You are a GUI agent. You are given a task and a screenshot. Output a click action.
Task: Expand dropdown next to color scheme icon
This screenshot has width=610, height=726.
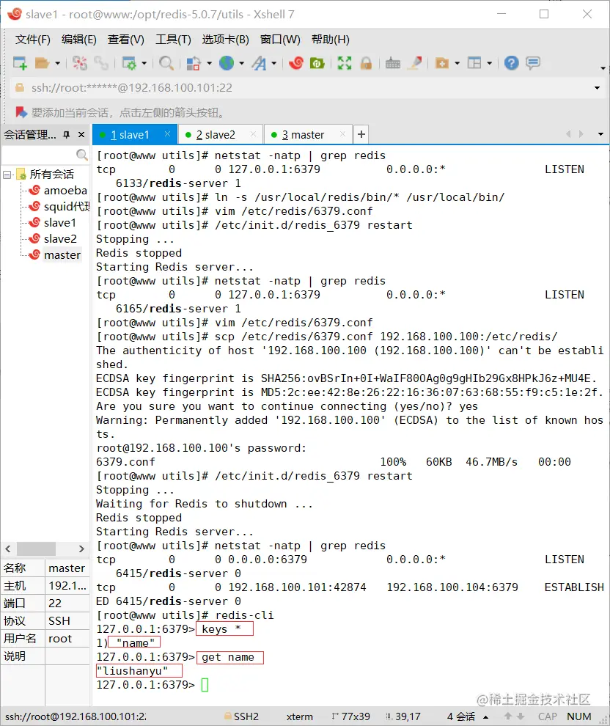click(209, 63)
